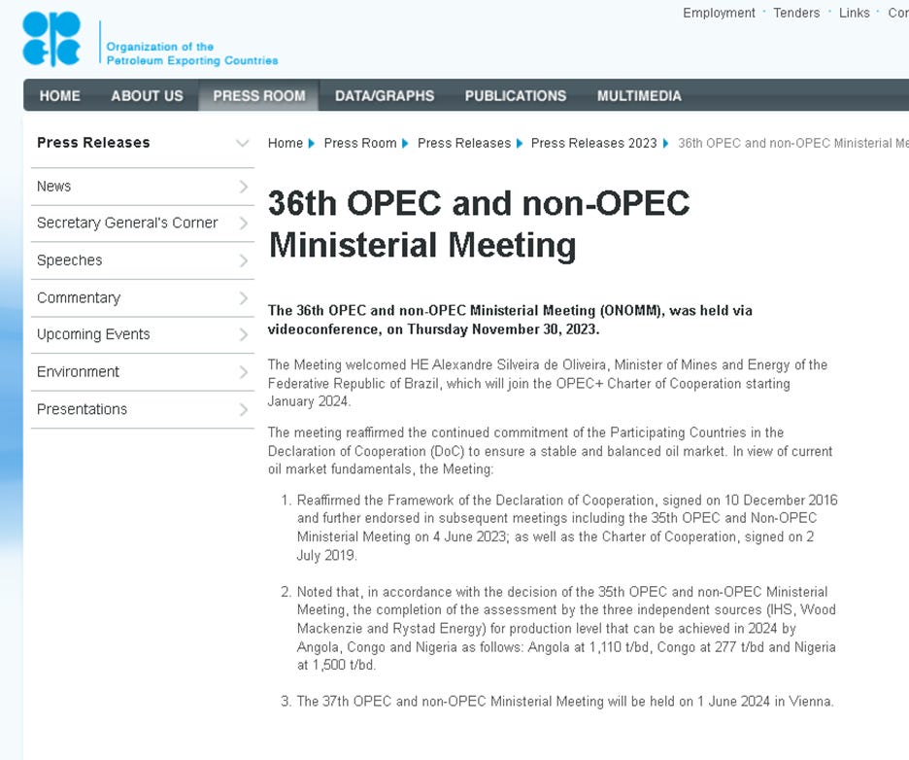Collapse the Press Releases sidebar chevron
This screenshot has height=760, width=909.
click(243, 143)
